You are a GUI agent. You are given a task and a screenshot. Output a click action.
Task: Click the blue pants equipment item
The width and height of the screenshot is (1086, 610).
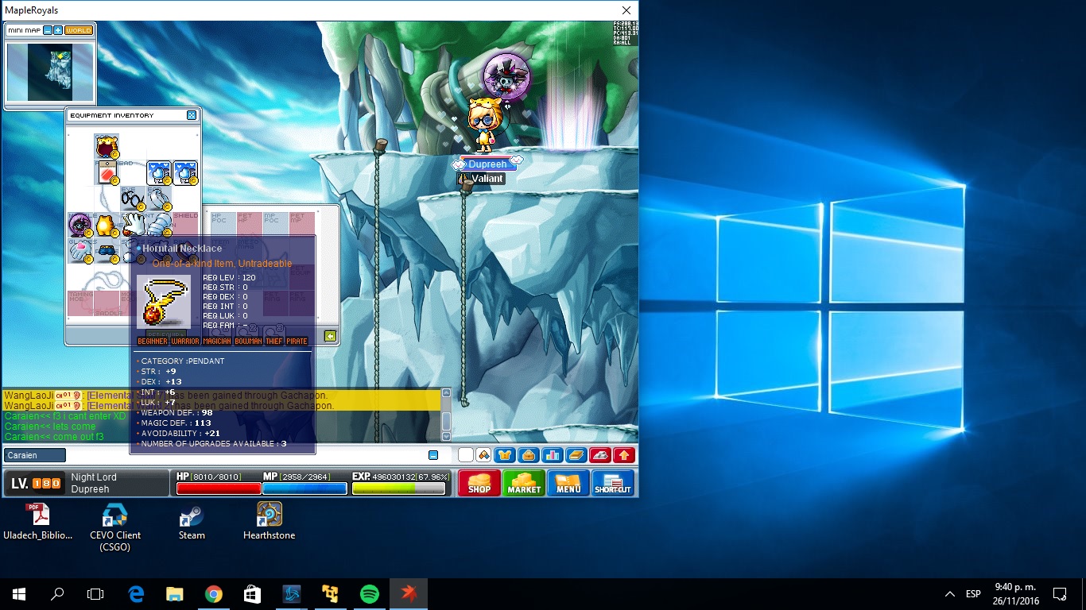[x=107, y=251]
